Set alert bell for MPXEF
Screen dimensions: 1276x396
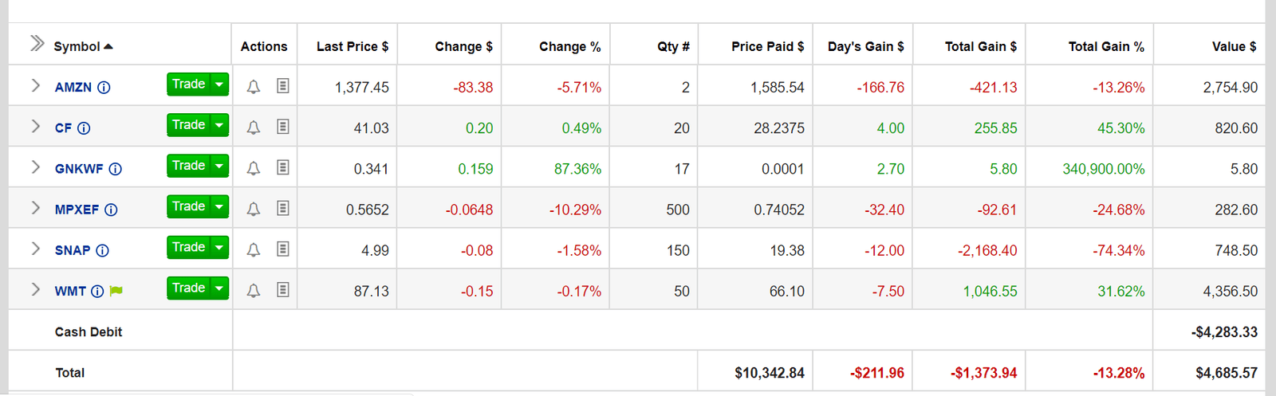254,209
